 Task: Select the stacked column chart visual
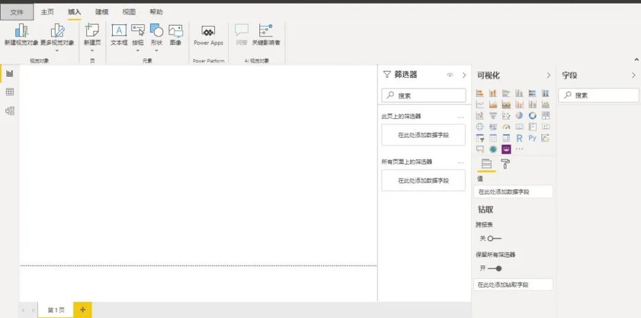pyautogui.click(x=493, y=94)
